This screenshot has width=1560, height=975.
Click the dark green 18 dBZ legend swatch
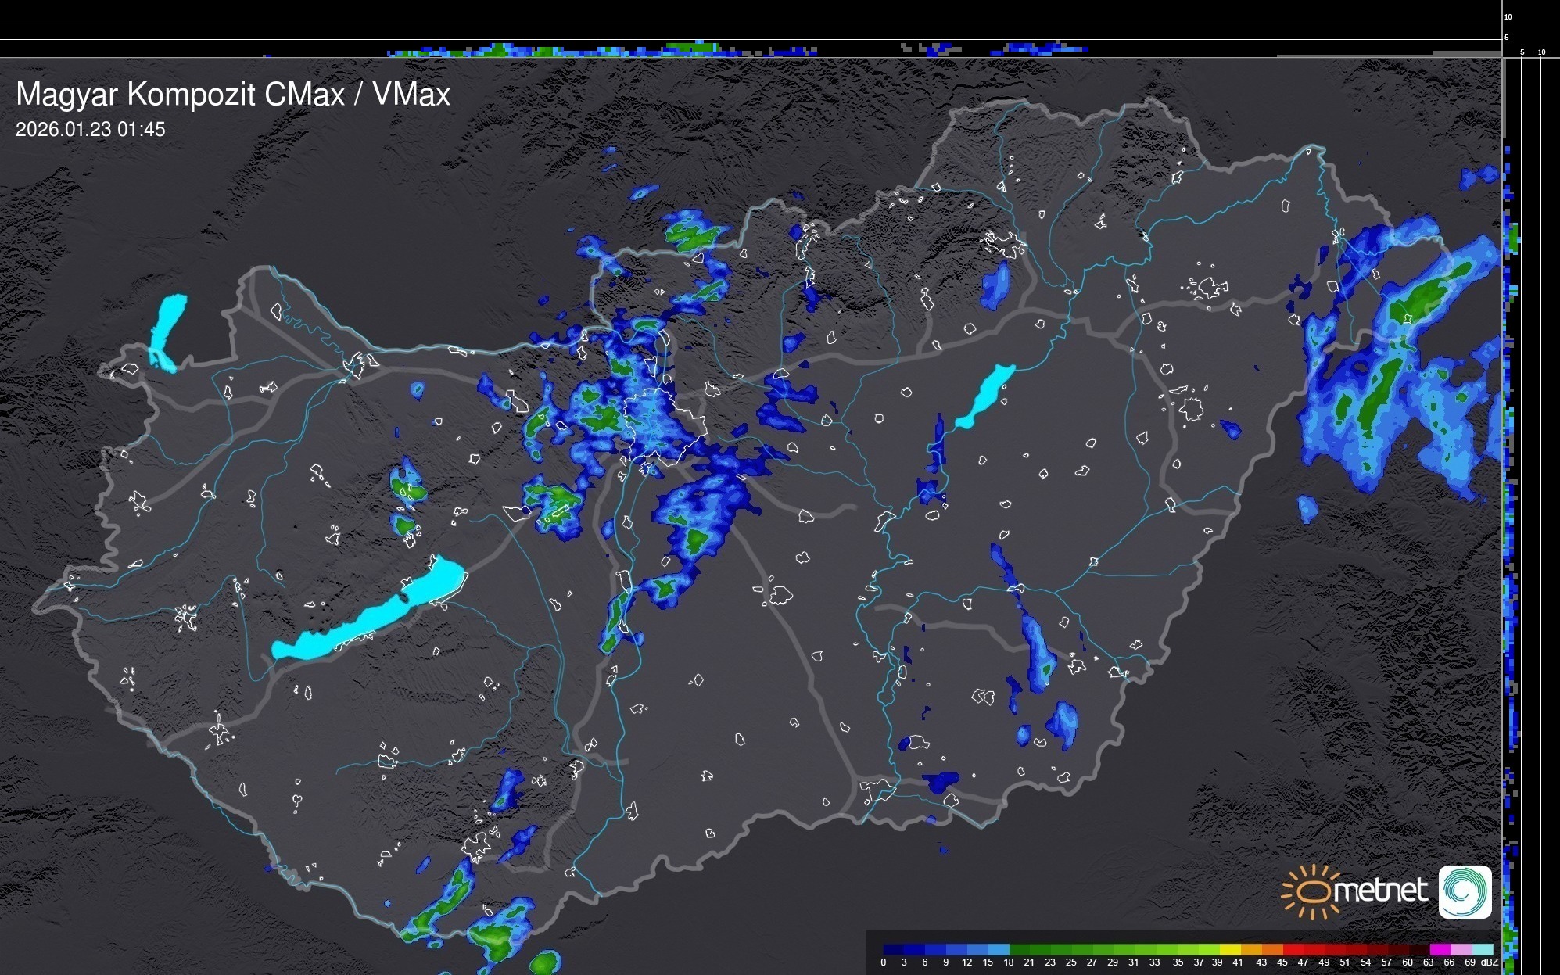coord(1019,950)
